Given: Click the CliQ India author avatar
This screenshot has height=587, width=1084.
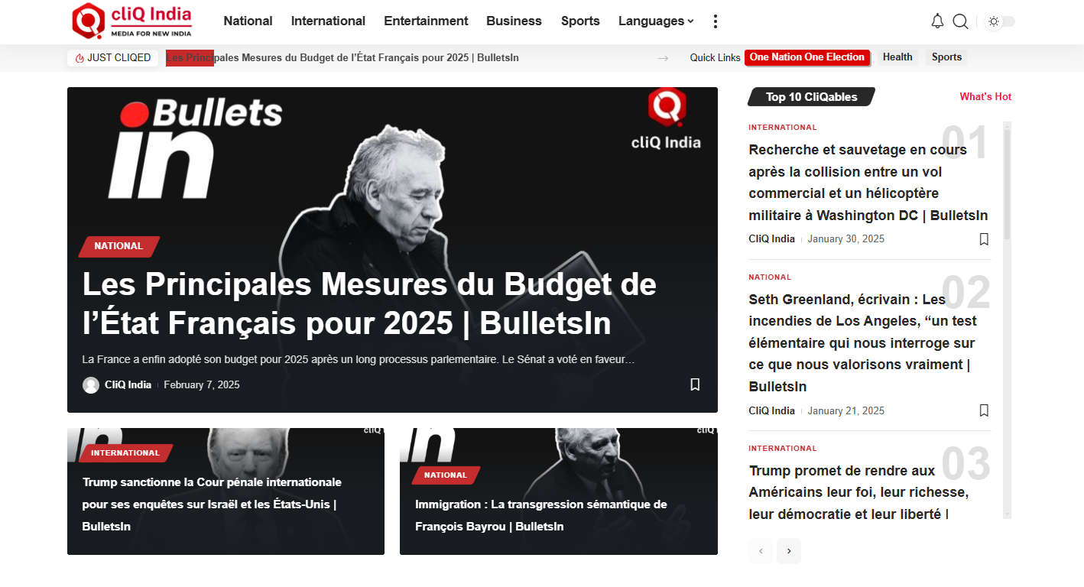Looking at the screenshot, I should click(x=91, y=385).
